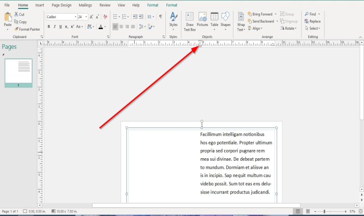Screen dimensions: 364x216
Task: Collapse the ribbon with the caret
Action: (x=360, y=37)
